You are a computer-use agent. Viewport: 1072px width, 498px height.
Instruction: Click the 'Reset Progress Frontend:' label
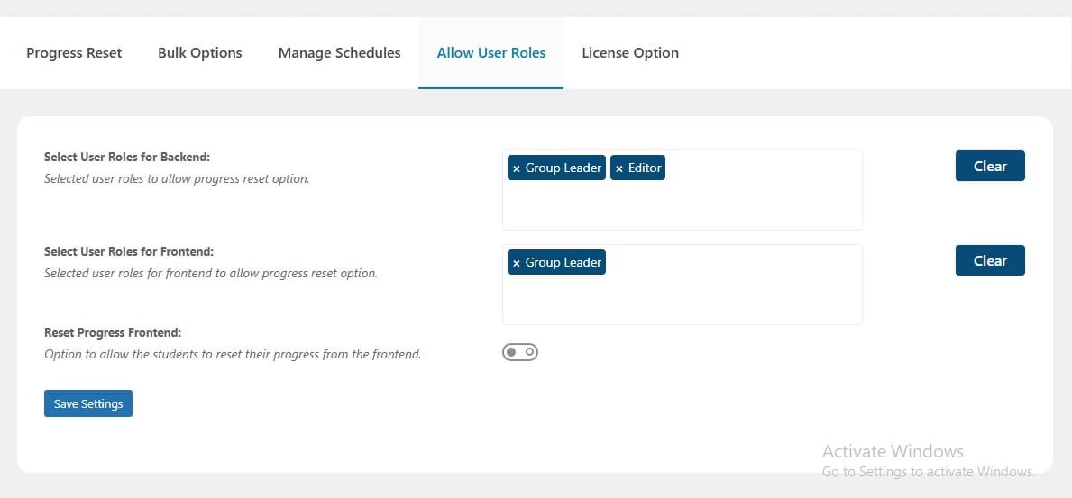(113, 332)
